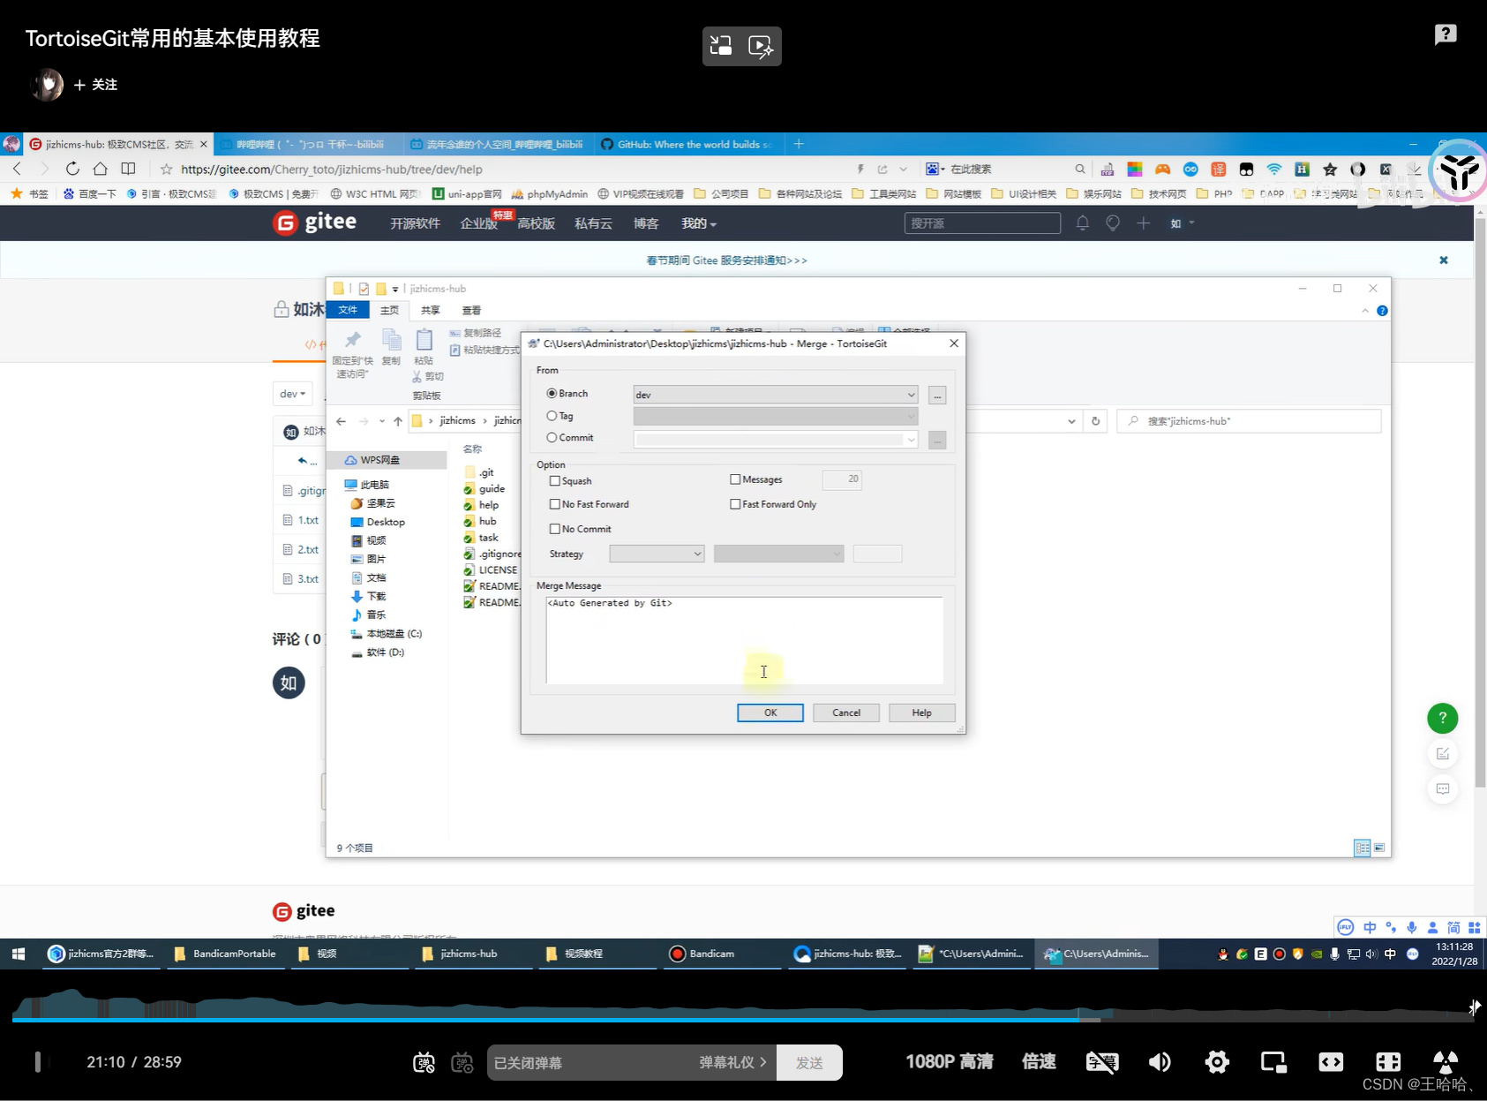Toggle the danmaku display icon
This screenshot has width=1487, height=1101.
[424, 1062]
